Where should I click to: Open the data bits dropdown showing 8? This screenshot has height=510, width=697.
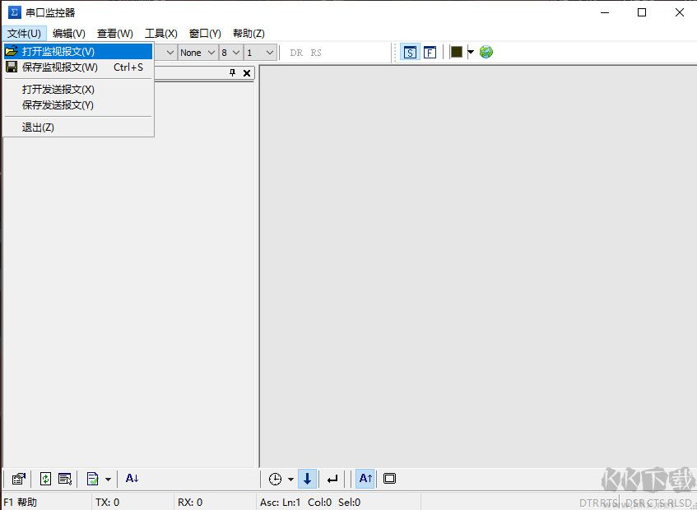(230, 52)
